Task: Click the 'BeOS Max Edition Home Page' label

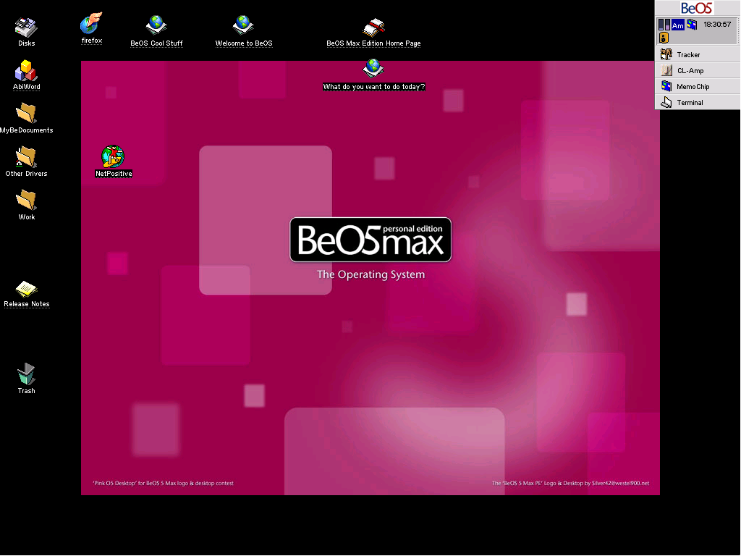Action: (373, 43)
